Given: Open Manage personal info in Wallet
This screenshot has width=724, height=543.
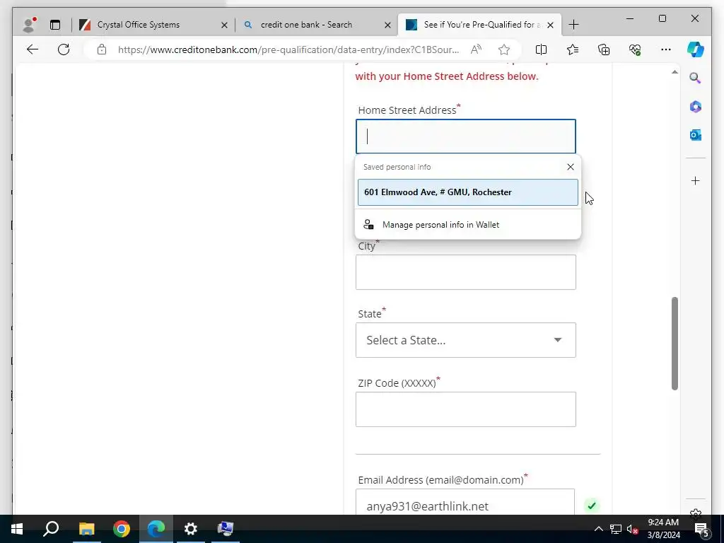Looking at the screenshot, I should [x=468, y=224].
